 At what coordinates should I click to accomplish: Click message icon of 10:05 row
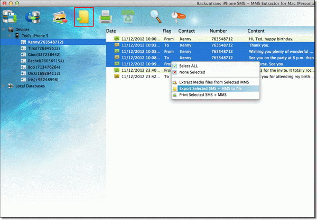pyautogui.click(x=117, y=51)
